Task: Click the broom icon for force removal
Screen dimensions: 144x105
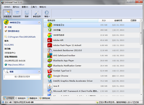Action: 6,31
